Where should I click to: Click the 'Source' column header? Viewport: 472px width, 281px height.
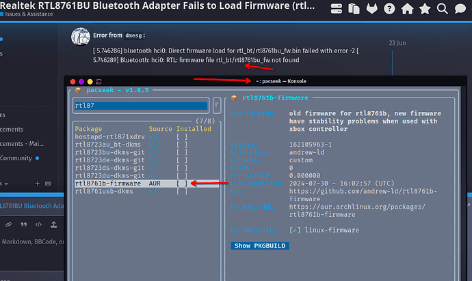pos(161,129)
